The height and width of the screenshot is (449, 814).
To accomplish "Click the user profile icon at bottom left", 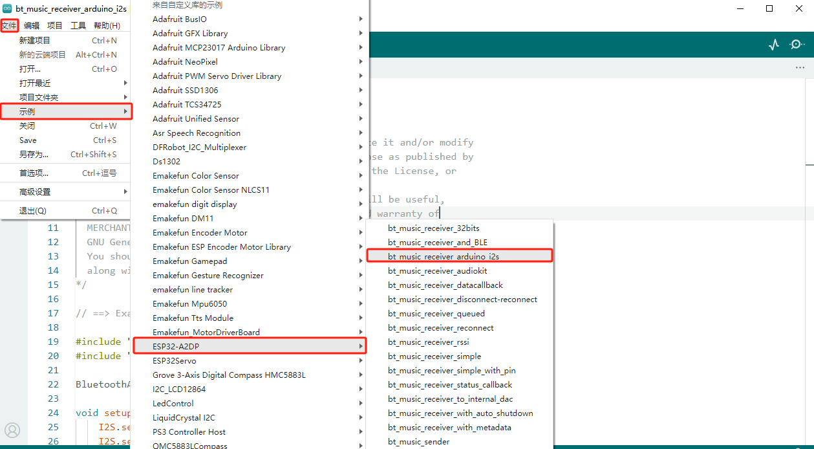I will click(x=12, y=430).
